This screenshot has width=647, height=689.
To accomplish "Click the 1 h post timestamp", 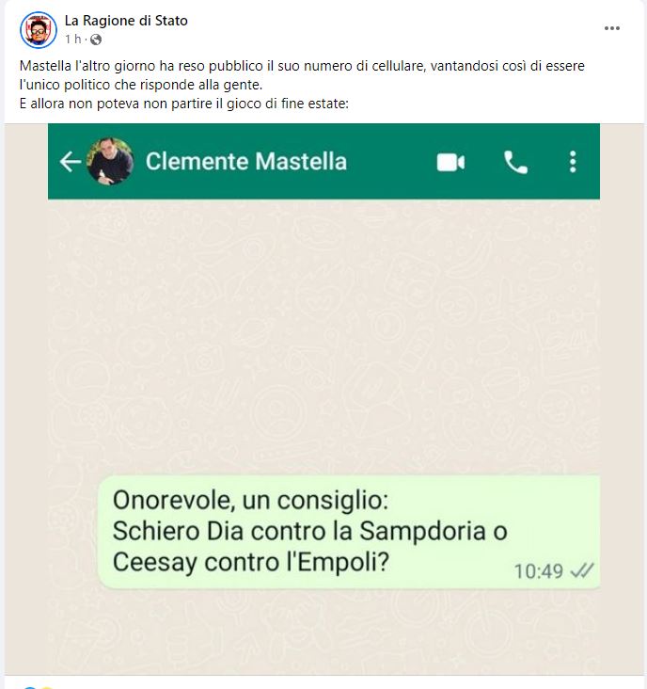I will 73,40.
